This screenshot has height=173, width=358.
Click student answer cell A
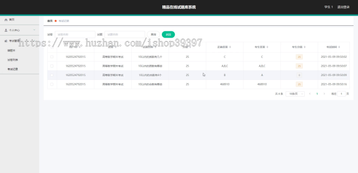point(262,75)
